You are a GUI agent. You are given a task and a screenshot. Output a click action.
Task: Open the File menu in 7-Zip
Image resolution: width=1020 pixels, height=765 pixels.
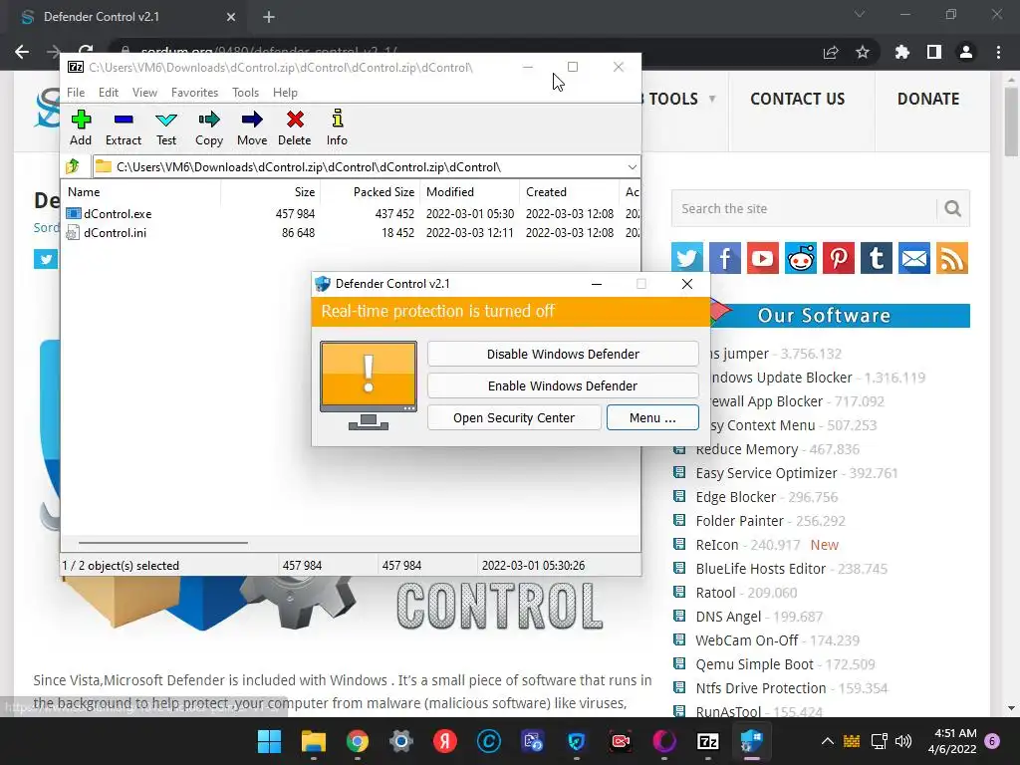[x=76, y=93]
